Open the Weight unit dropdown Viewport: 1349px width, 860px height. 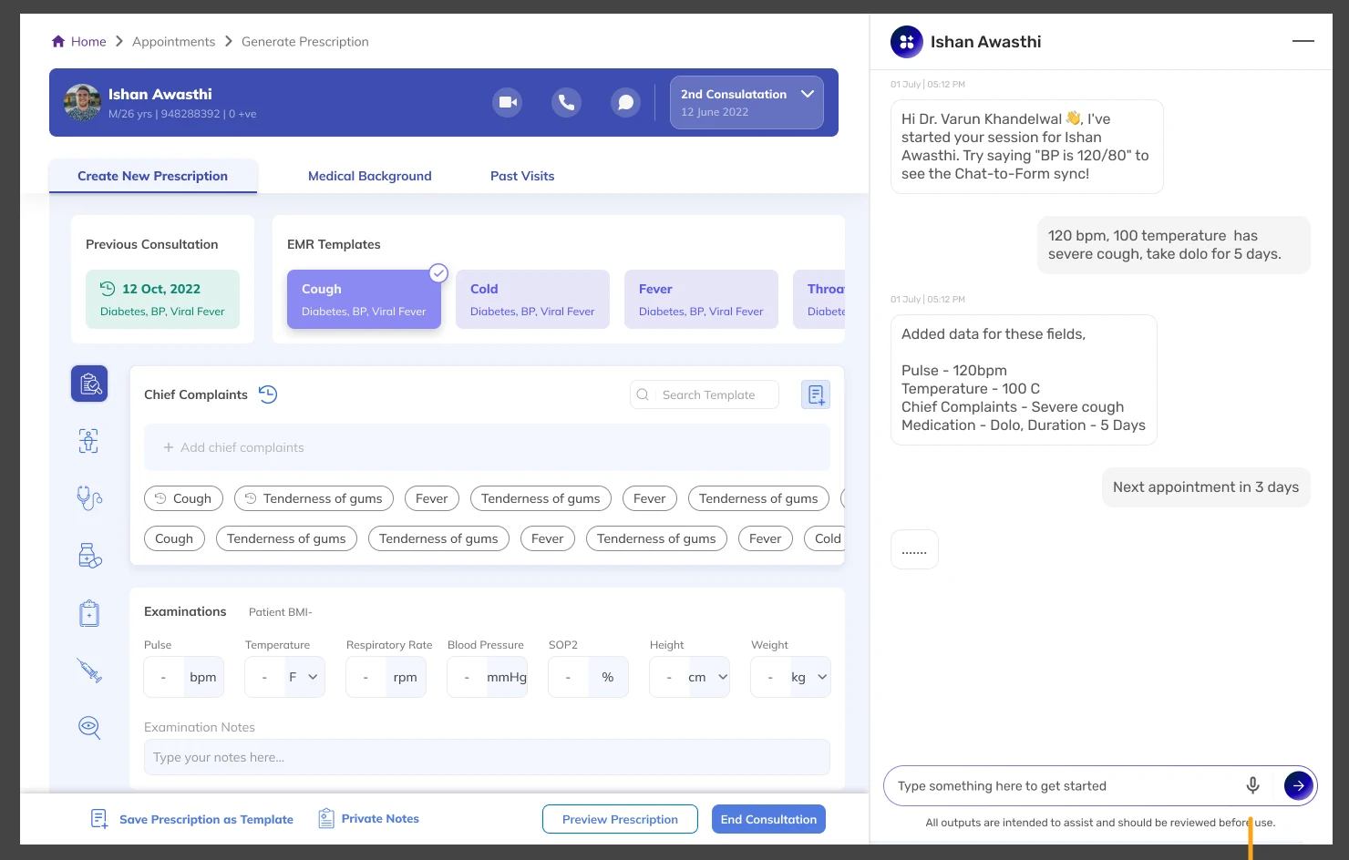pyautogui.click(x=809, y=677)
